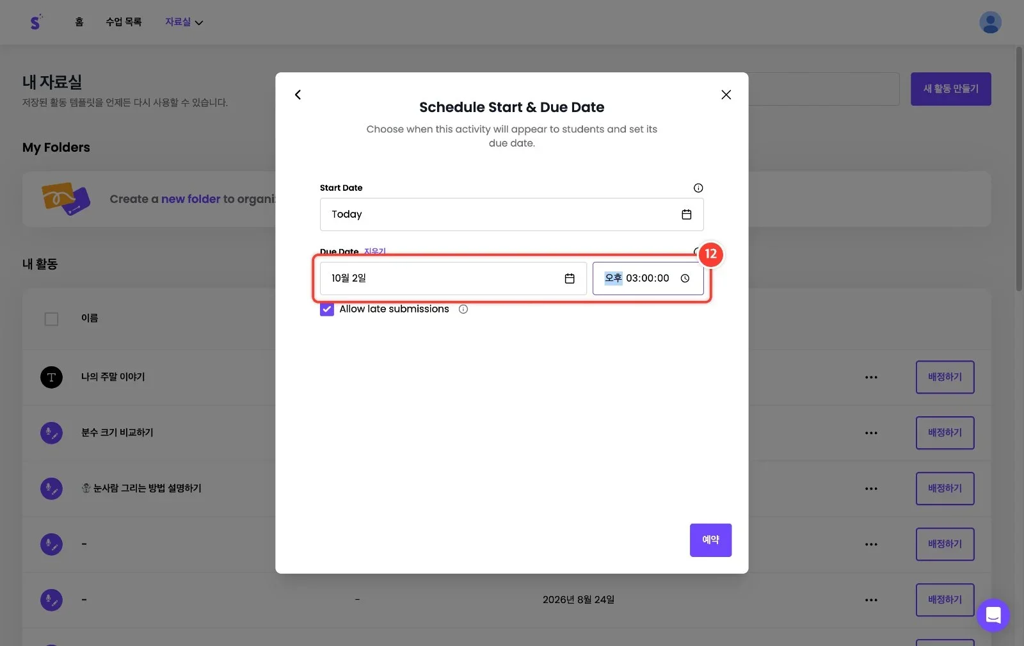Go back with the dialog's left arrow
This screenshot has height=646, width=1024.
coord(298,95)
